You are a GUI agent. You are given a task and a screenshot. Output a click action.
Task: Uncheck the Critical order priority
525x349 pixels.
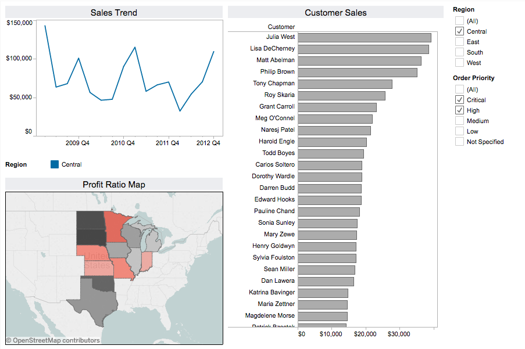pyautogui.click(x=459, y=99)
